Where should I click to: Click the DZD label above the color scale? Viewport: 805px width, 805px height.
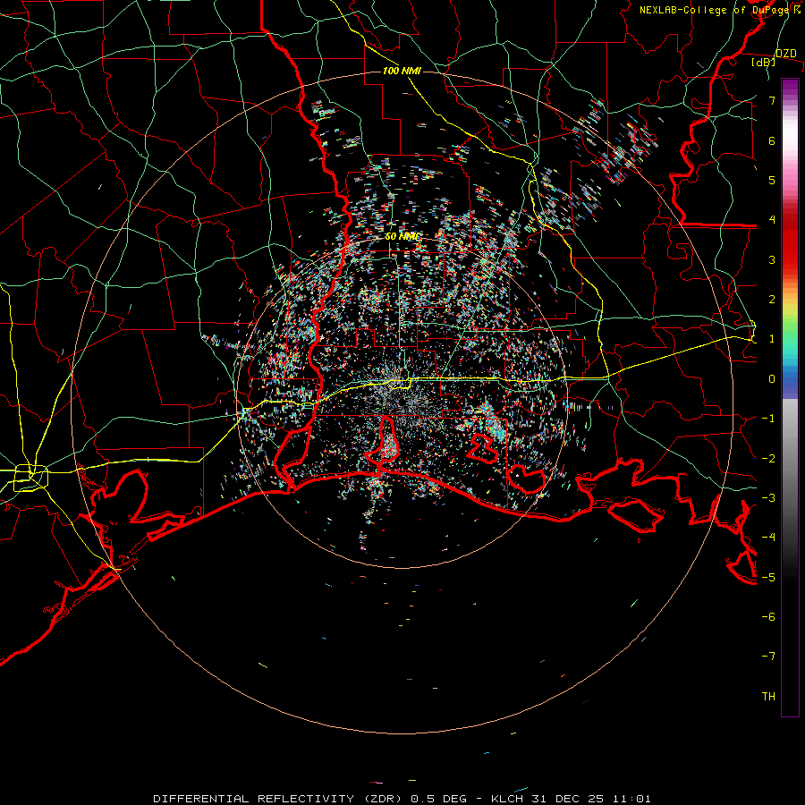tap(786, 54)
